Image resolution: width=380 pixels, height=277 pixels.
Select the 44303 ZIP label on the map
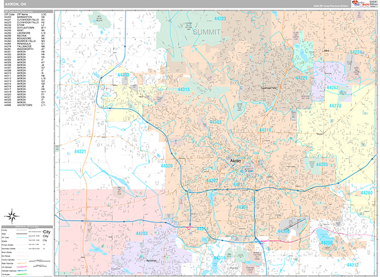[215, 122]
